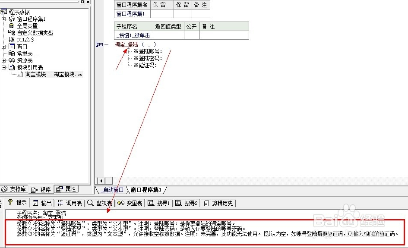
Task: Click the 公开 cell of _按钮1_被单击
Action: coord(192,35)
